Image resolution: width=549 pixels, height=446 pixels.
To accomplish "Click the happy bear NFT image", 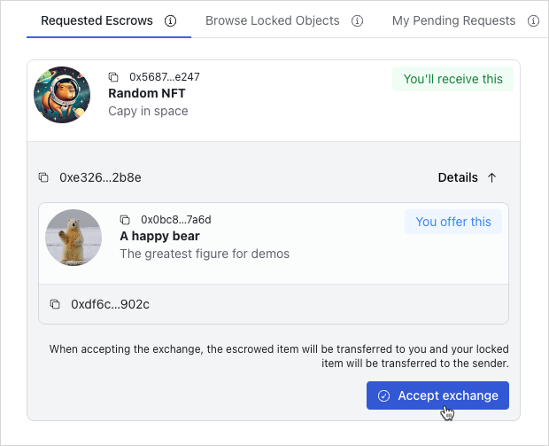I will click(x=73, y=238).
